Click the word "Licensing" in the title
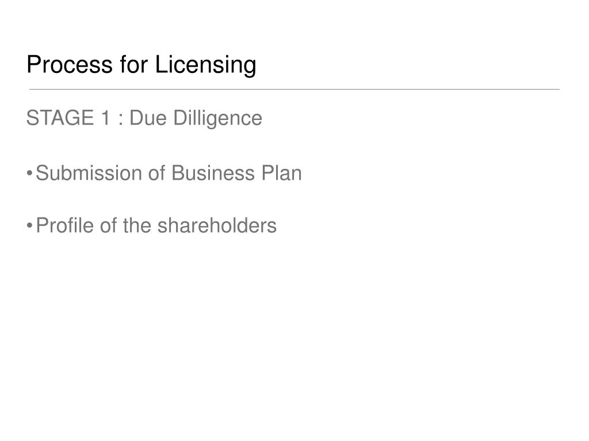Image resolution: width=589 pixels, height=441 pixels. (x=205, y=66)
